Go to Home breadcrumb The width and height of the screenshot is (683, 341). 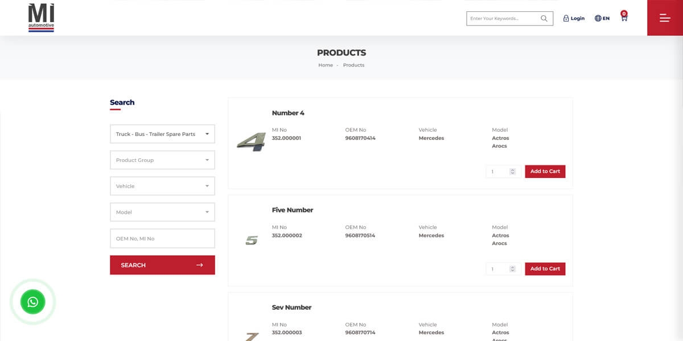pyautogui.click(x=326, y=65)
